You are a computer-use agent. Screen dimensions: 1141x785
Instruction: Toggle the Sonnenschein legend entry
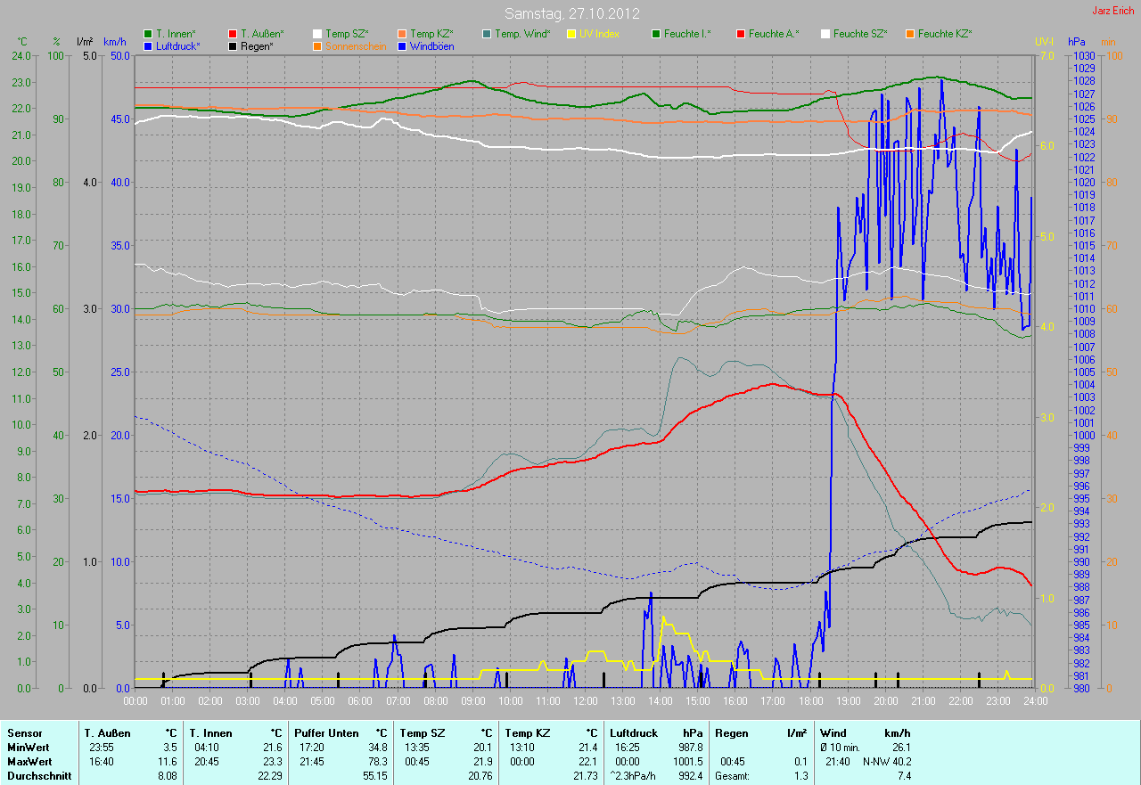(x=355, y=45)
